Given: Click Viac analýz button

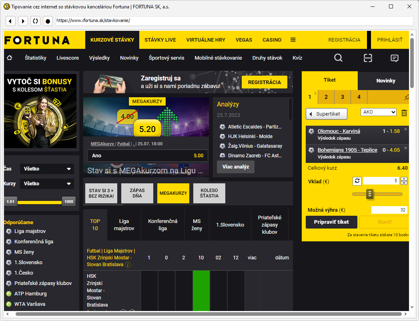Looking at the screenshot, I should pos(235,167).
